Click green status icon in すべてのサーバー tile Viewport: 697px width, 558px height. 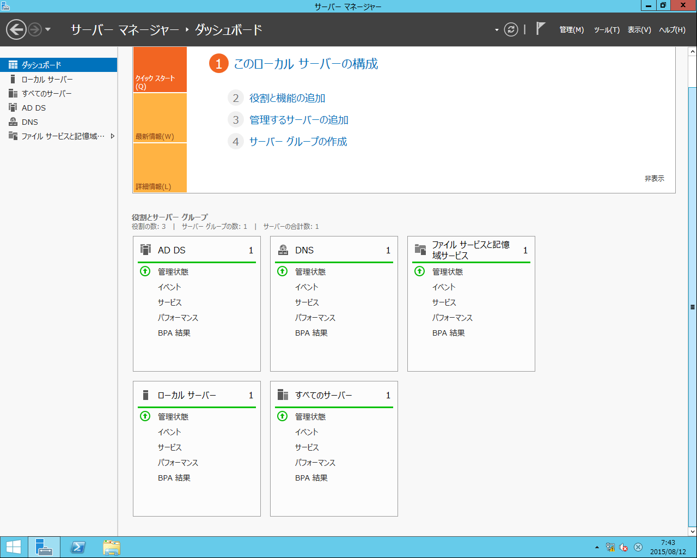click(x=282, y=416)
